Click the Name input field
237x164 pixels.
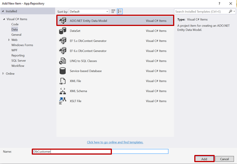101,152
